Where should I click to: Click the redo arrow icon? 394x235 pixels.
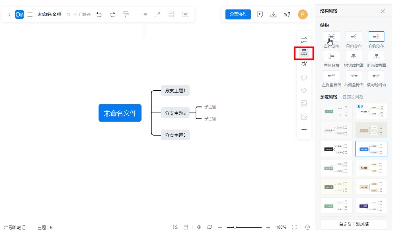coord(112,14)
